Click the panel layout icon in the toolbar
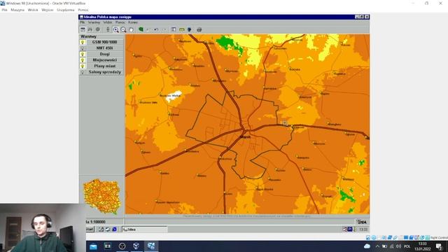This screenshot has height=252, width=448. 174,29
